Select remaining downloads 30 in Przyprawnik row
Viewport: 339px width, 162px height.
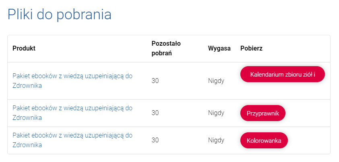pos(155,113)
